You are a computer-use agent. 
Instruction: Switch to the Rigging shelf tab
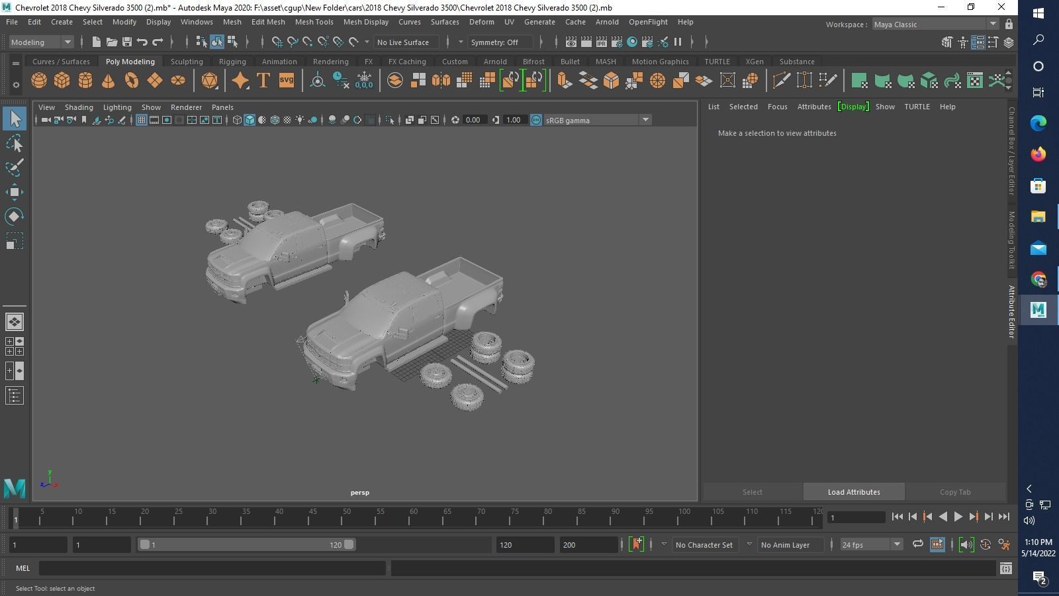pyautogui.click(x=232, y=62)
